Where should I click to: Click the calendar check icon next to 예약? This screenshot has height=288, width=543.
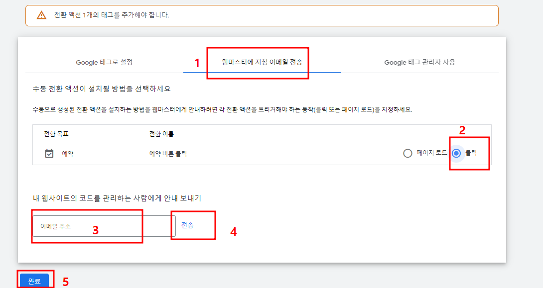49,153
